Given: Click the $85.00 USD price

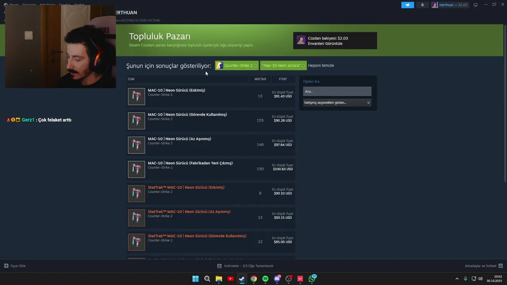Looking at the screenshot, I should point(283,242).
